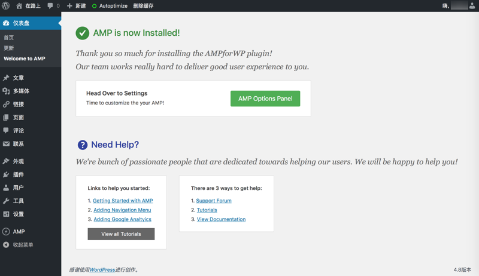Open the 插件 plugins menu
This screenshot has height=276, width=479.
(x=19, y=174)
